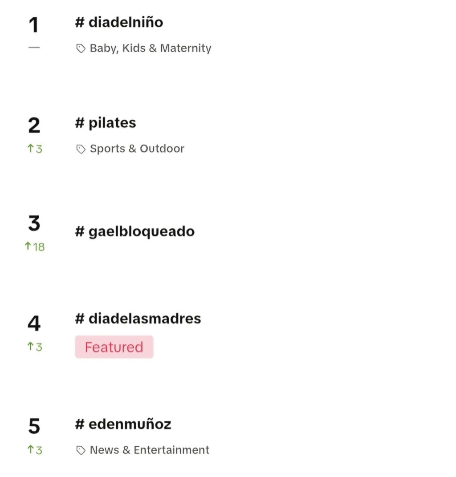Open the #diadelniño hashtag

point(119,23)
